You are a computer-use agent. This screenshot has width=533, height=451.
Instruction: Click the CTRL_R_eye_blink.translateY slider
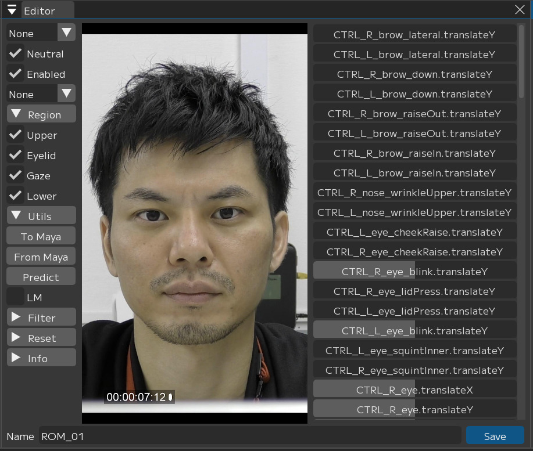(x=414, y=271)
